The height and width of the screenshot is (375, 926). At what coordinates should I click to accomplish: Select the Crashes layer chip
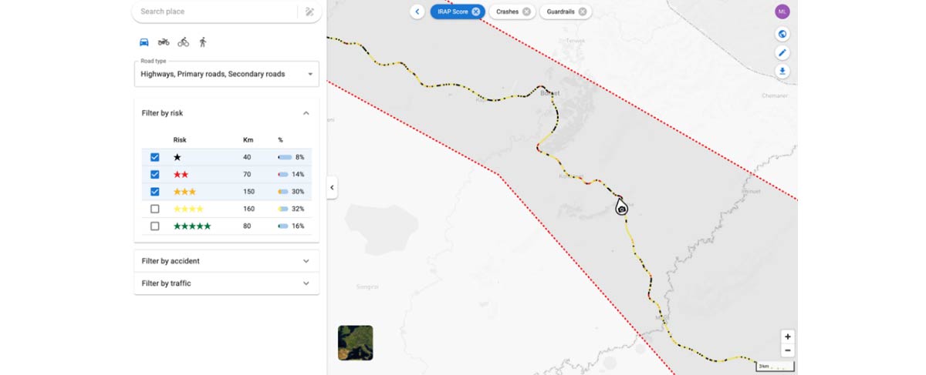507,12
